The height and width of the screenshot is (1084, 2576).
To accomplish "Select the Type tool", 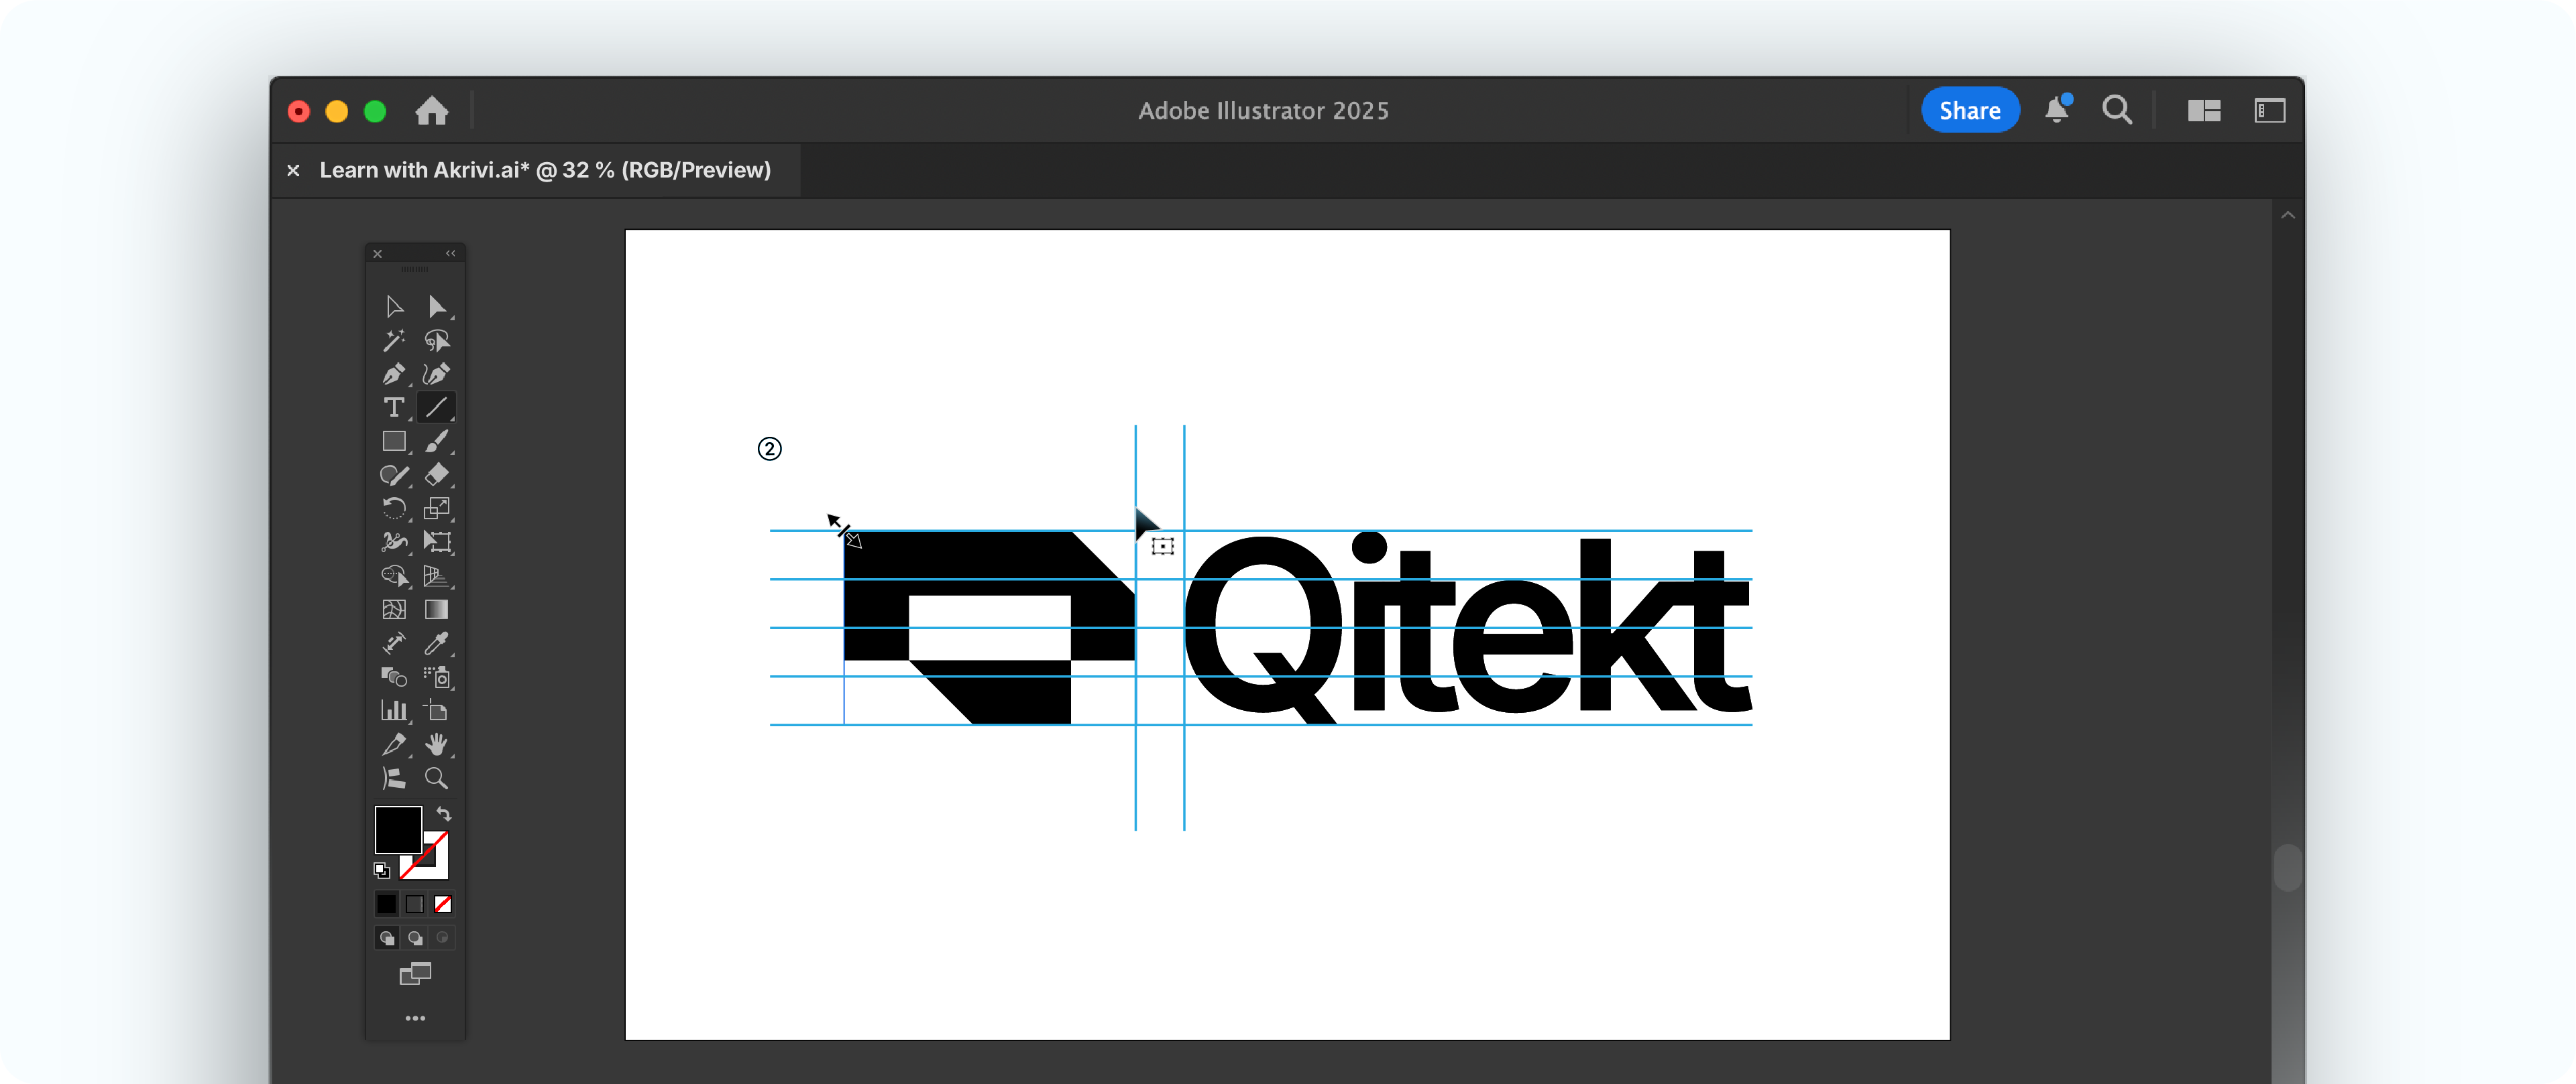I will 393,407.
